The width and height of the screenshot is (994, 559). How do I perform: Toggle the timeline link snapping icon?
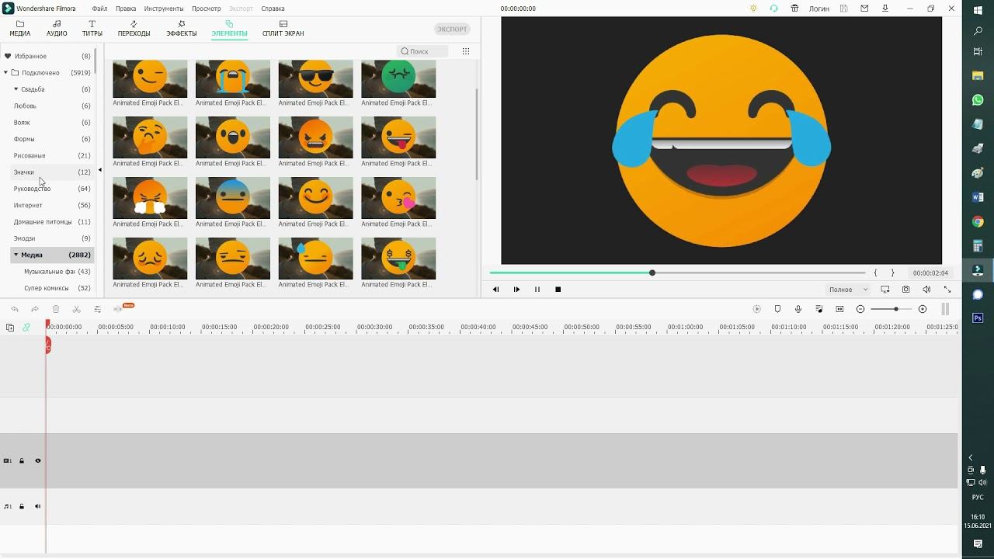coord(26,328)
